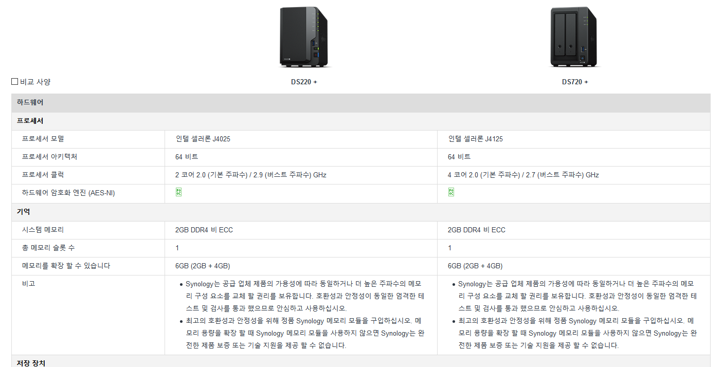Click the DS720+ product image
The image size is (724, 367).
pos(575,36)
